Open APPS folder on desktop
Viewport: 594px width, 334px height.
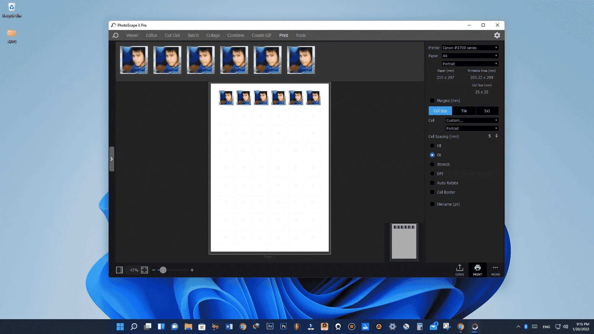tap(12, 36)
